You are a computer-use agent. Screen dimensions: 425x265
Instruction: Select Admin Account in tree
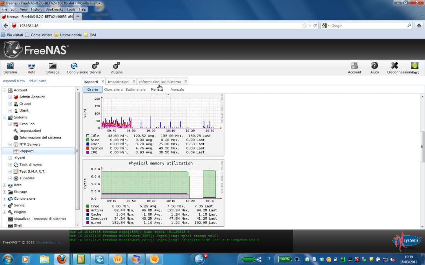(x=32, y=97)
